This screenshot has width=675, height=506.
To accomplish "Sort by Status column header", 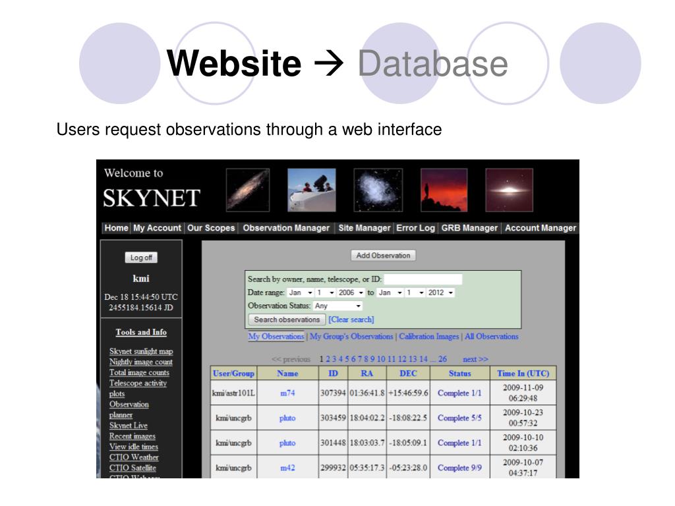I will click(459, 374).
